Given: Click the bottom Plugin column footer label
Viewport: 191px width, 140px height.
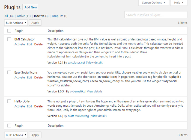Looking at the screenshot, I should click(x=19, y=126).
